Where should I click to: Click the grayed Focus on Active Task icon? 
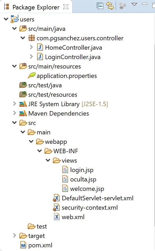point(122,5)
